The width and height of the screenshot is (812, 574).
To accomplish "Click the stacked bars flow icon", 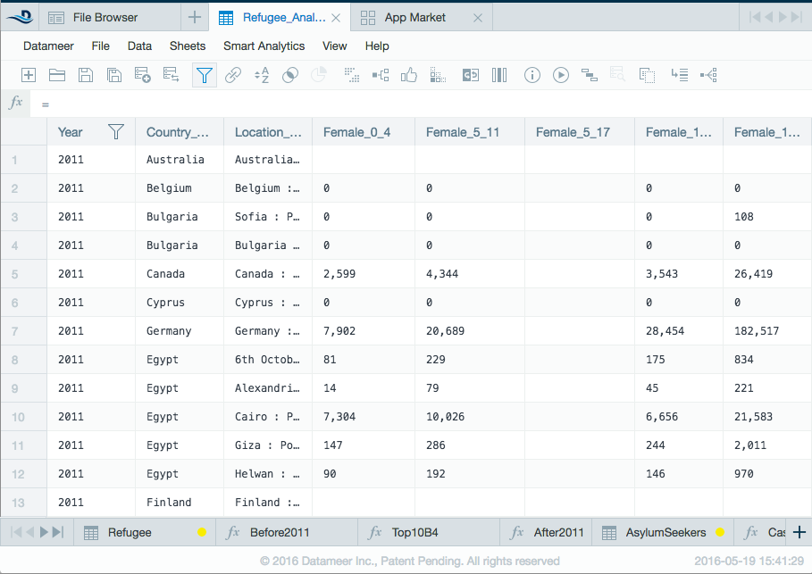I will coord(590,75).
